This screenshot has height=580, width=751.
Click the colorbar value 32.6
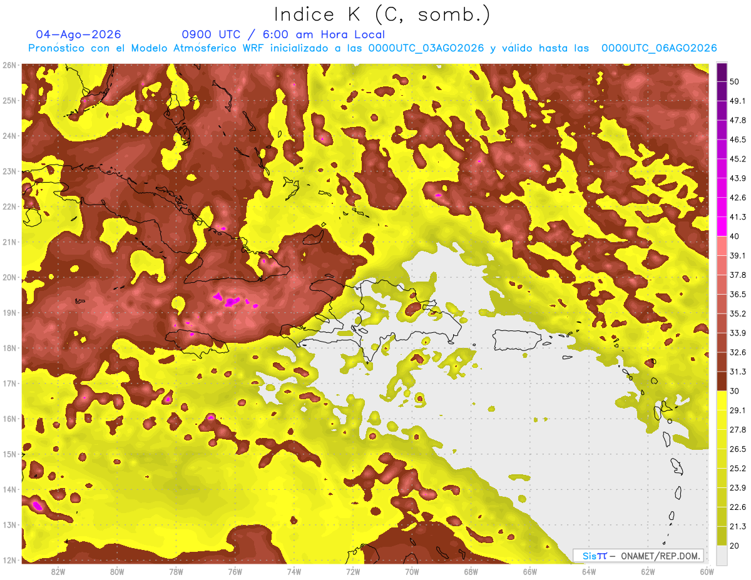[x=737, y=352]
